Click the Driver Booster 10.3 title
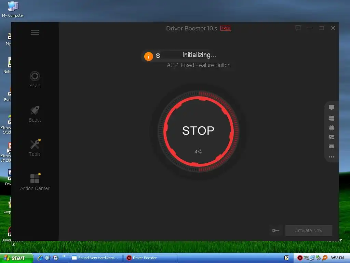The width and height of the screenshot is (350, 263). coord(191,28)
